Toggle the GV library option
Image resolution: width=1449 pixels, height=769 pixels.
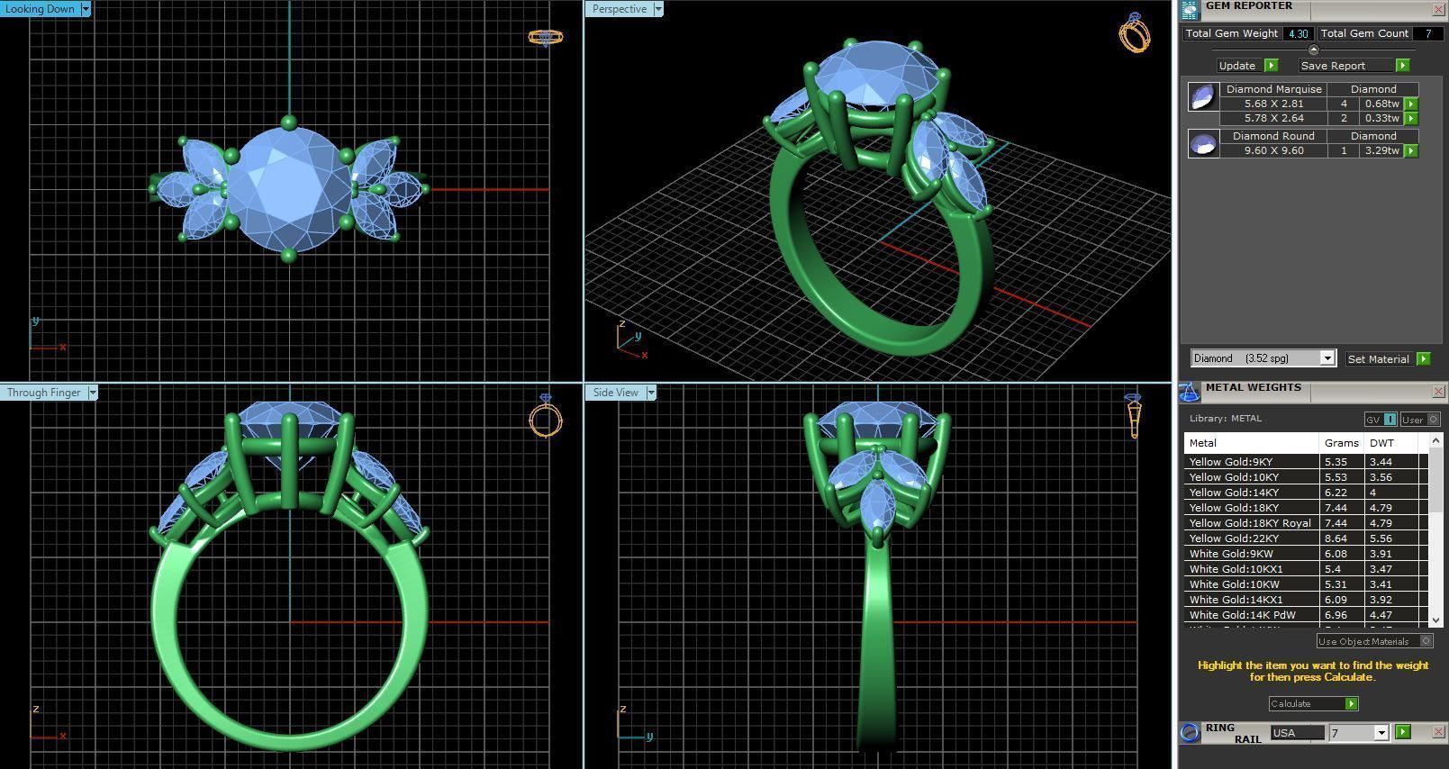tap(1381, 420)
